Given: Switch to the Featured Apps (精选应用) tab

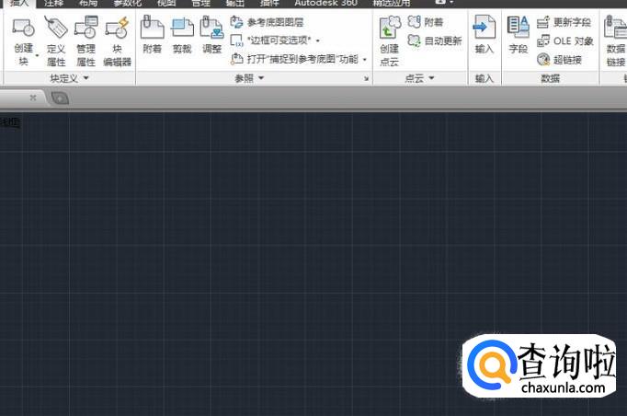Looking at the screenshot, I should tap(392, 3).
